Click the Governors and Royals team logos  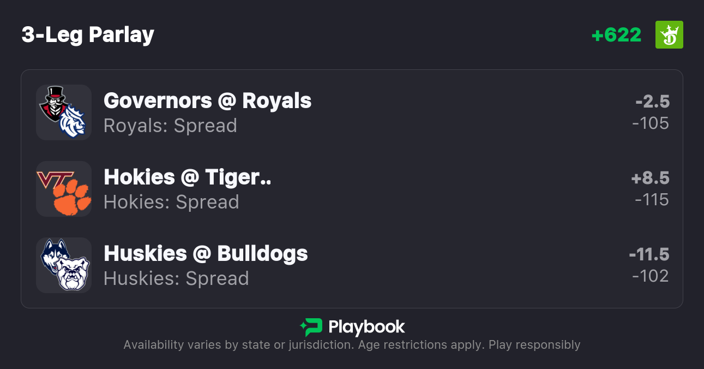coord(63,112)
